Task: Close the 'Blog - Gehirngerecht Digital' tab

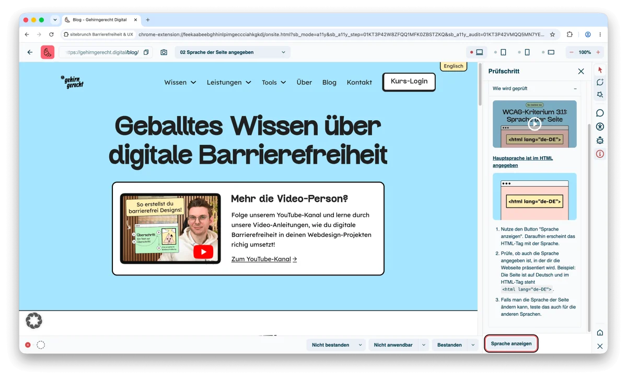Action: coord(135,20)
